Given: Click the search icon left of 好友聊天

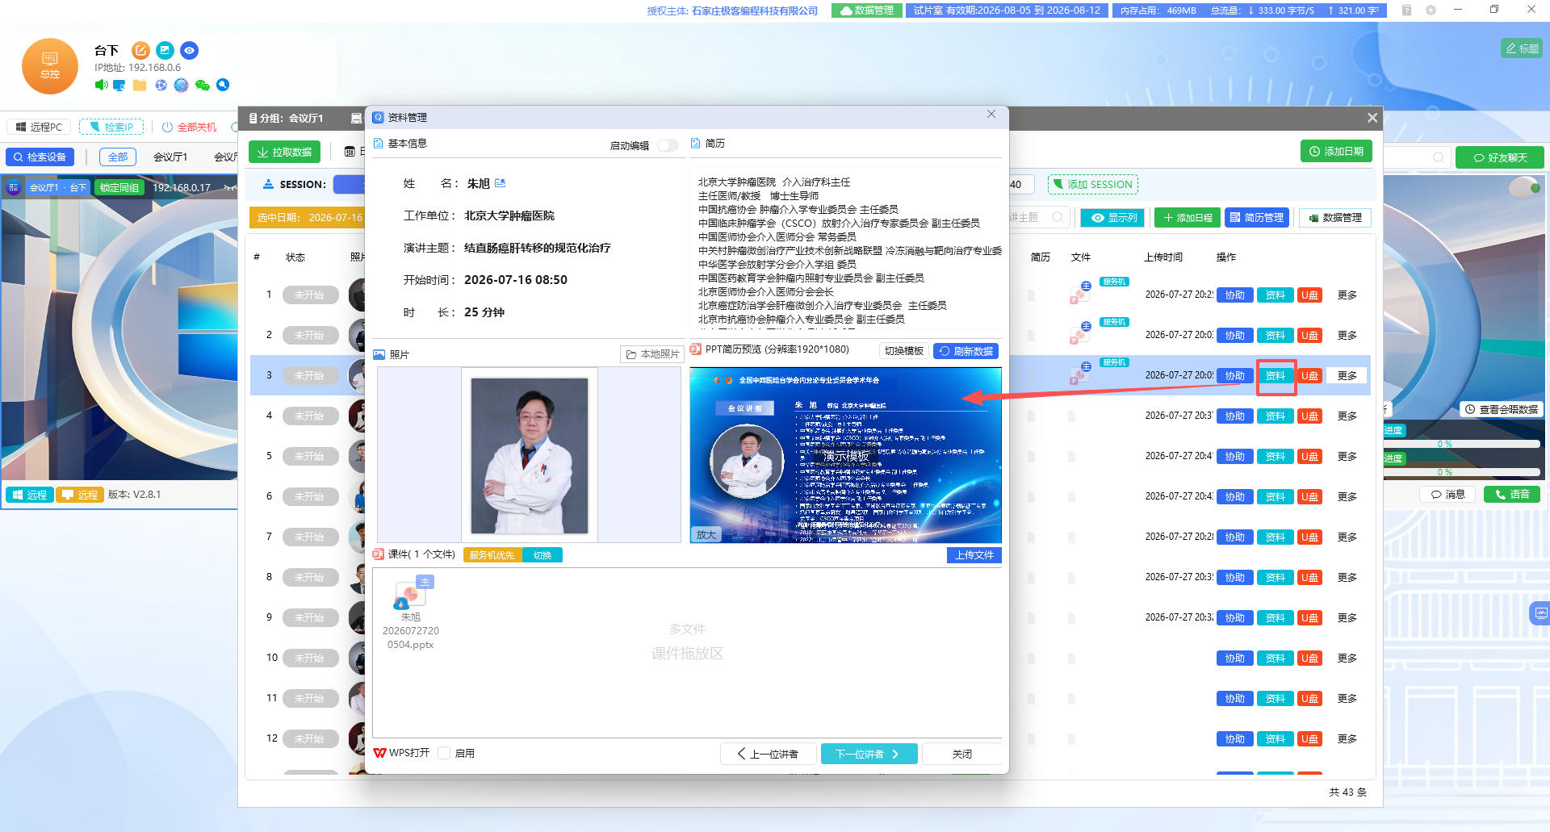Looking at the screenshot, I should pos(1439,157).
